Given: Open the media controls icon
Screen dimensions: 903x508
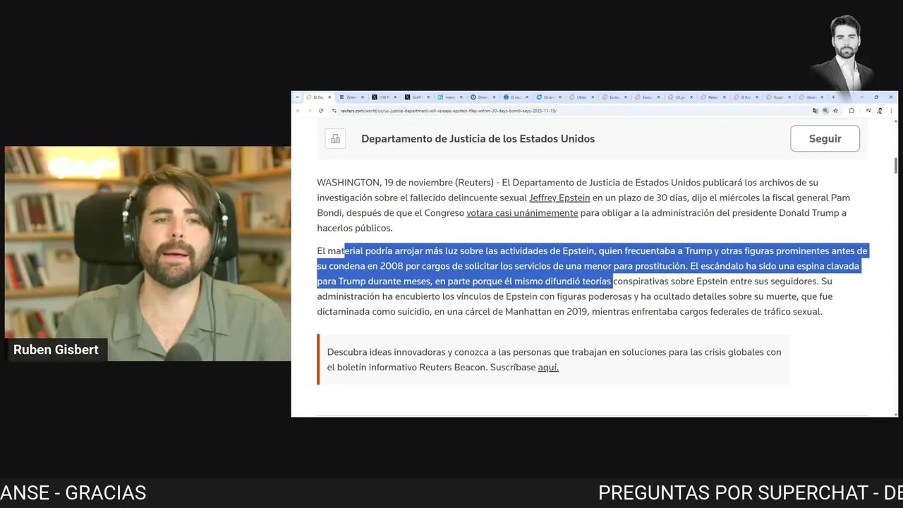Looking at the screenshot, I should [x=868, y=111].
